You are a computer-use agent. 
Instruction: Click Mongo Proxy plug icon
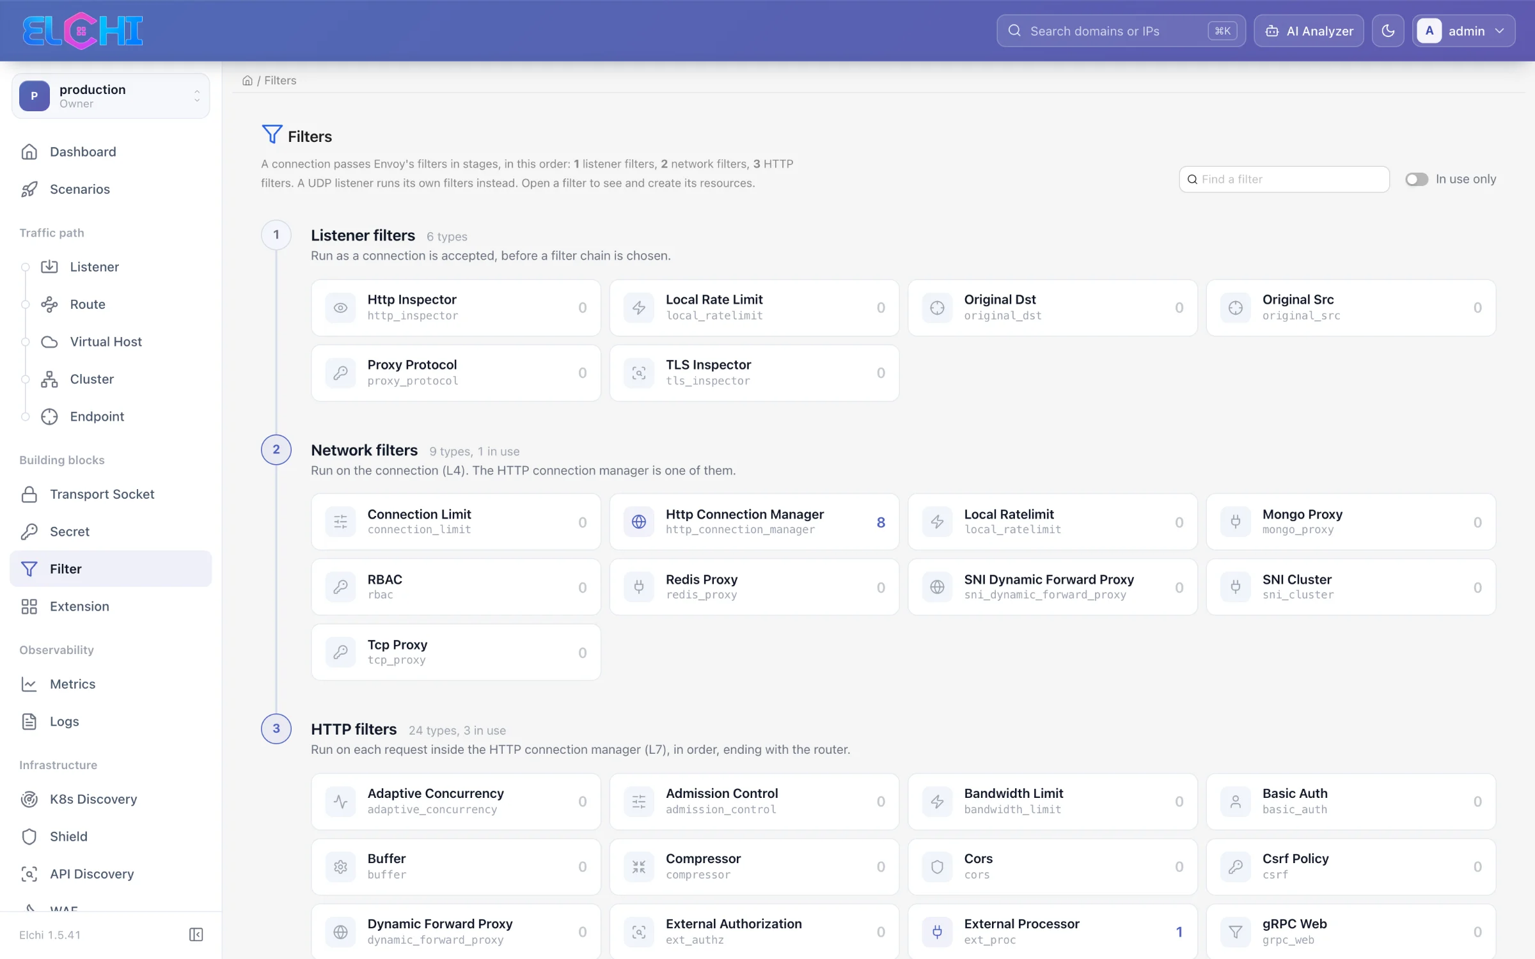(x=1235, y=522)
